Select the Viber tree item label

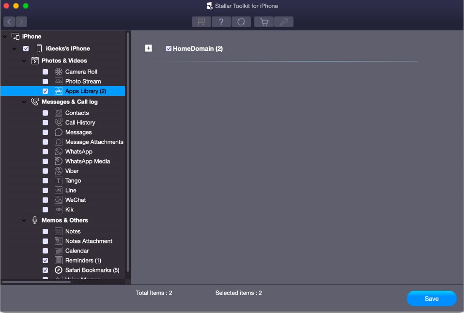[72, 171]
